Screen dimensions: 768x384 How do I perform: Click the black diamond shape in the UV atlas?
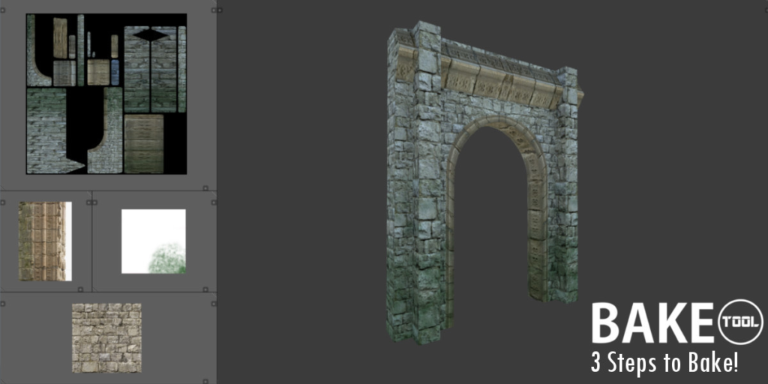pos(151,34)
